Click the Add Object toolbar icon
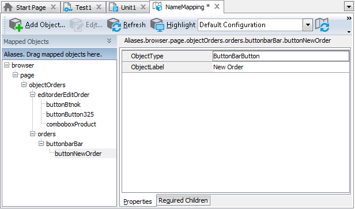The width and height of the screenshot is (355, 209). (16, 24)
